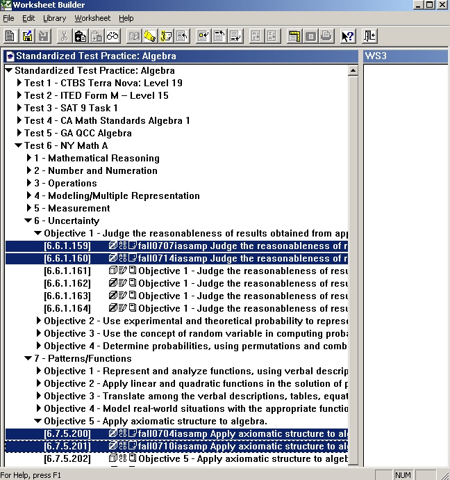Image resolution: width=450 pixels, height=480 pixels.
Task: Expand 1 - Mathematical Reasoning
Action: pos(28,158)
